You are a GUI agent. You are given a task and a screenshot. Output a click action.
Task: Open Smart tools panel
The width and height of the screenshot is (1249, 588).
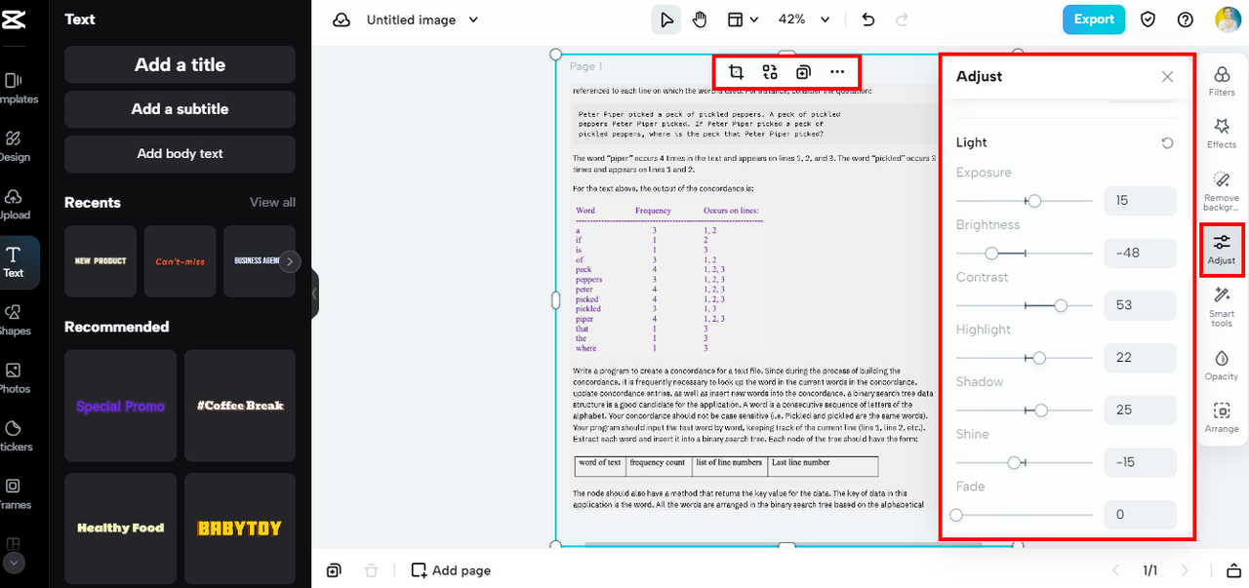point(1221,305)
